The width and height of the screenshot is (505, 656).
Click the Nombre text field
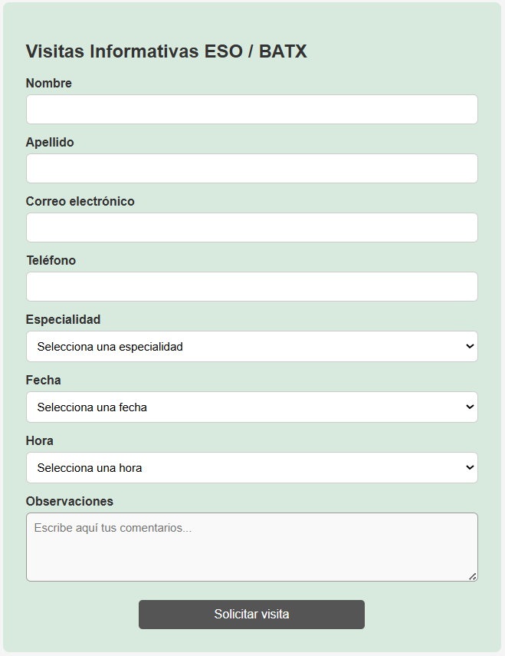tap(251, 110)
